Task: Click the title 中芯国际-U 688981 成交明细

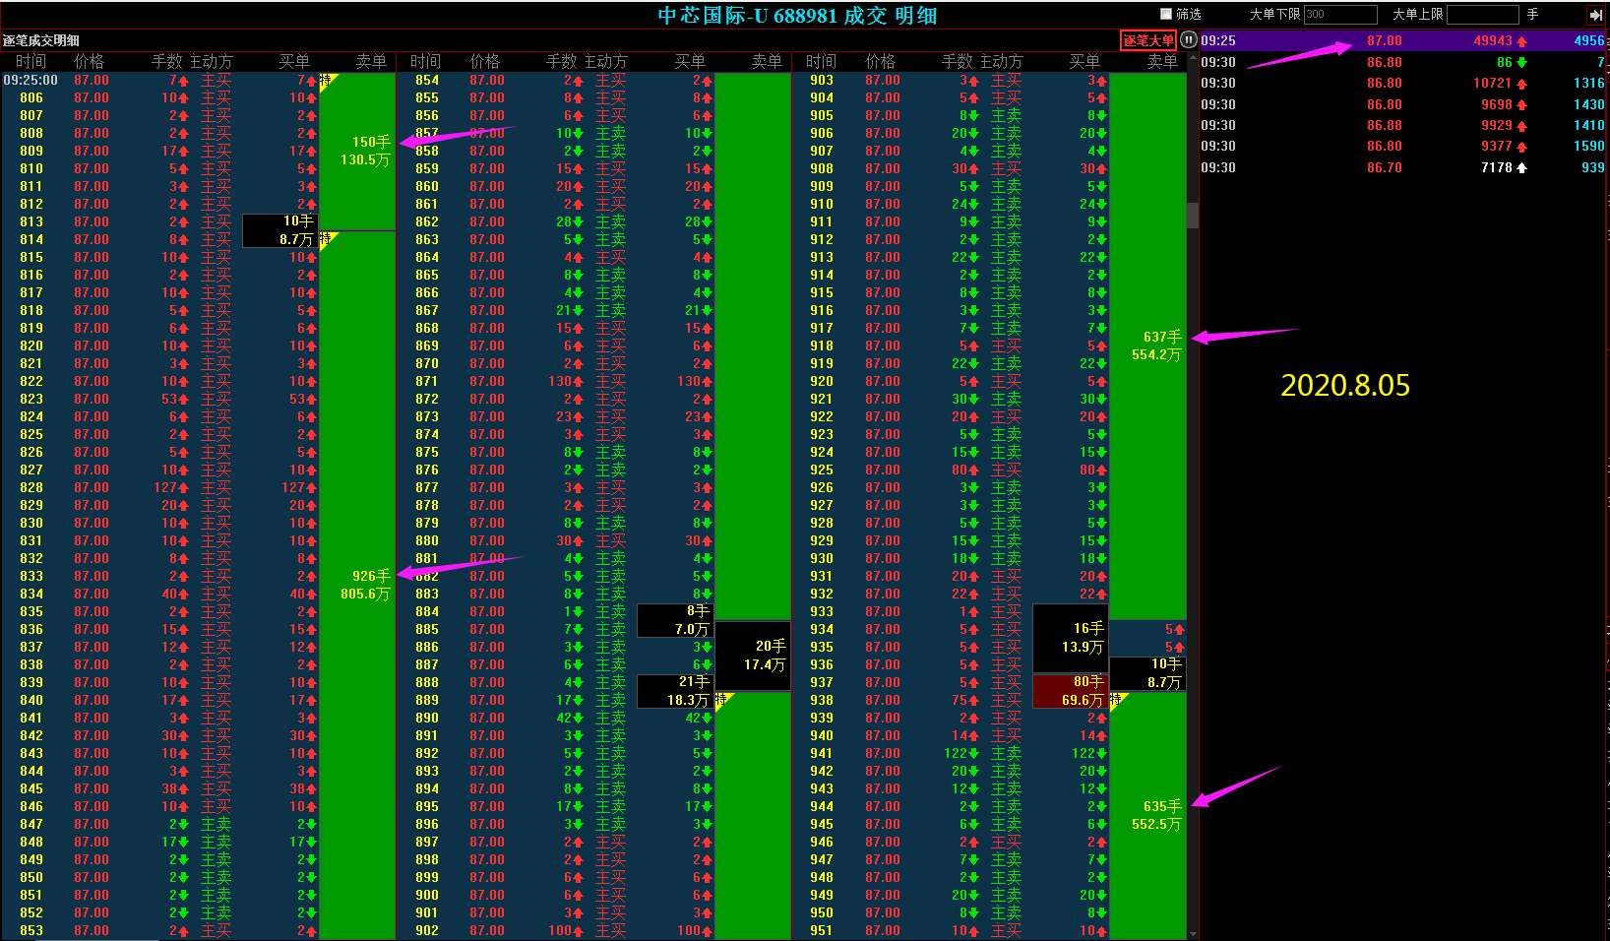Action: click(x=797, y=16)
